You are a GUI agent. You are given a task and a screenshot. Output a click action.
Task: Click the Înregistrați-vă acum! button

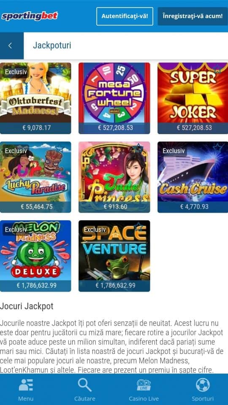193,16
